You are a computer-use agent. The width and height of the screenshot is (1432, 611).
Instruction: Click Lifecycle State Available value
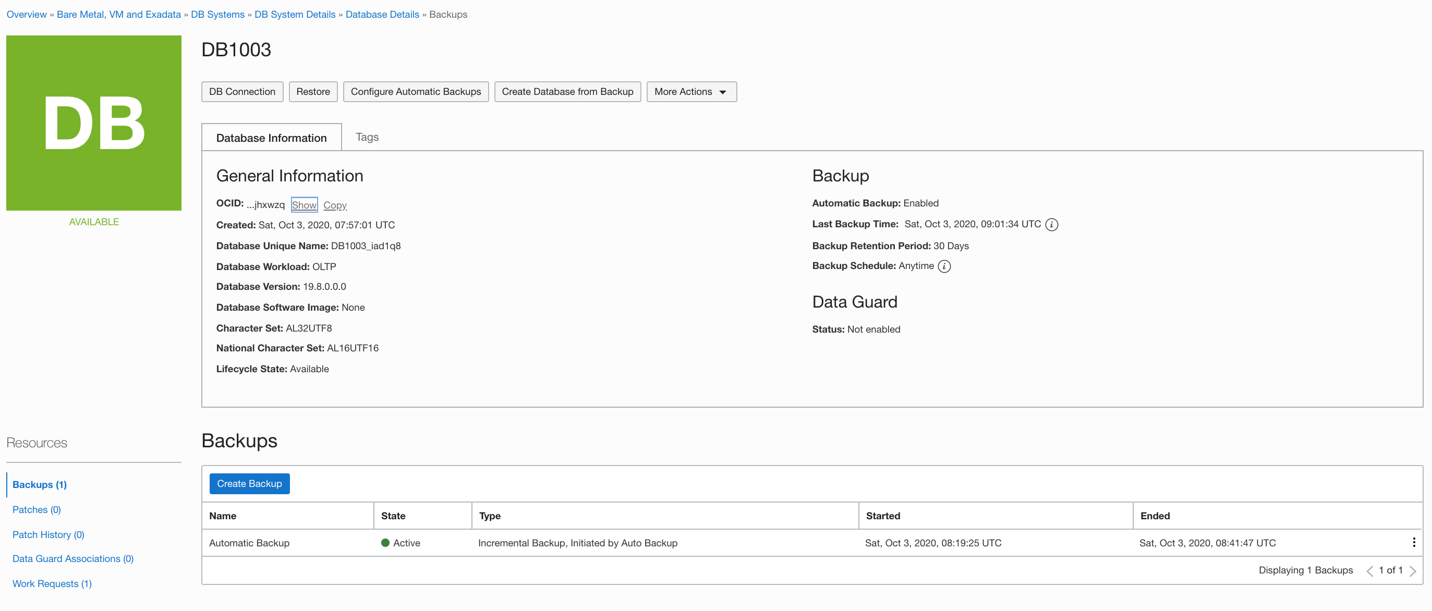[x=309, y=369]
